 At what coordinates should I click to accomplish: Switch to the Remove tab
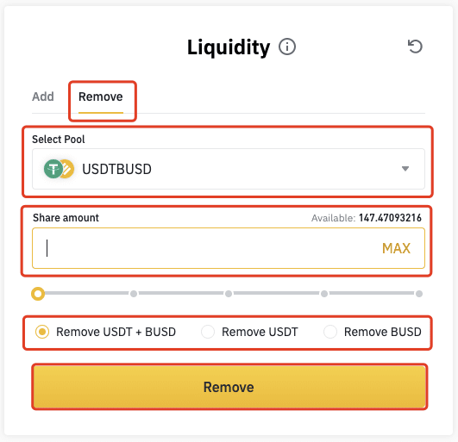click(101, 96)
